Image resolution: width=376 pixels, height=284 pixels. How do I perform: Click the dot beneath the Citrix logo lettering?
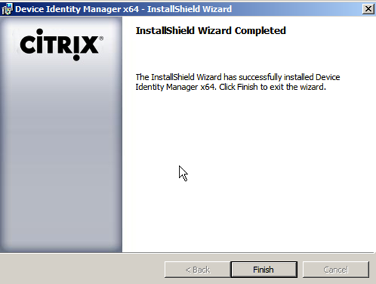pyautogui.click(x=76, y=57)
